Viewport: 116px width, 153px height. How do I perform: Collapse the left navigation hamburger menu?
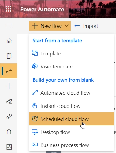coord(9,25)
